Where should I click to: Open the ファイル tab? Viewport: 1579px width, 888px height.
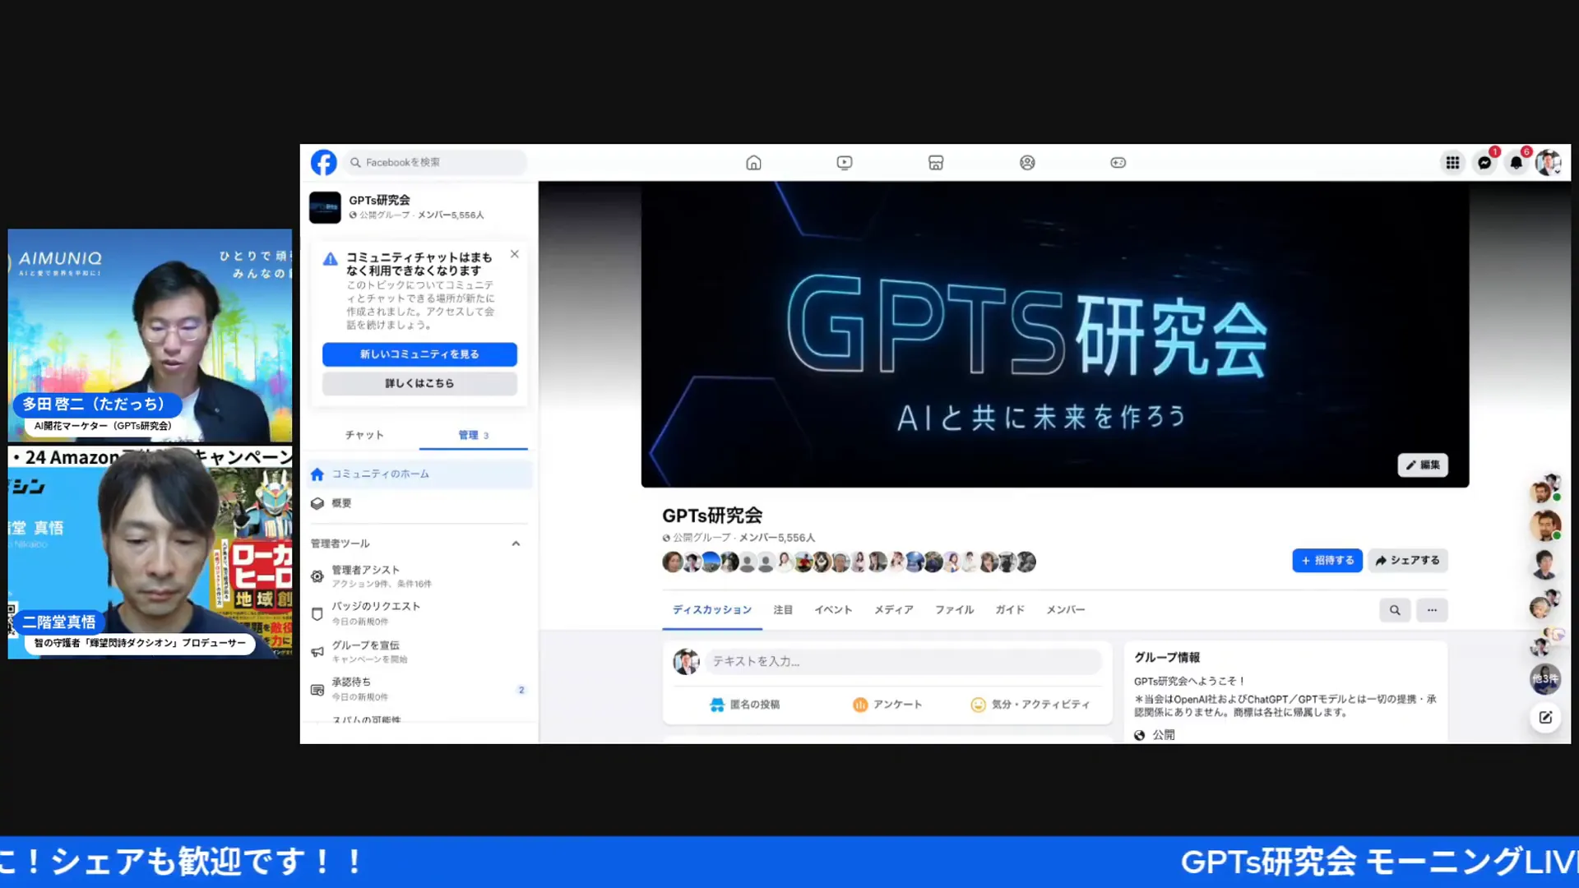[x=954, y=610]
